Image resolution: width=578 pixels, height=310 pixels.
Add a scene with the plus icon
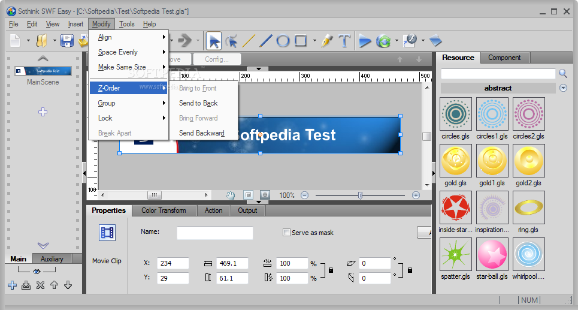[12, 285]
